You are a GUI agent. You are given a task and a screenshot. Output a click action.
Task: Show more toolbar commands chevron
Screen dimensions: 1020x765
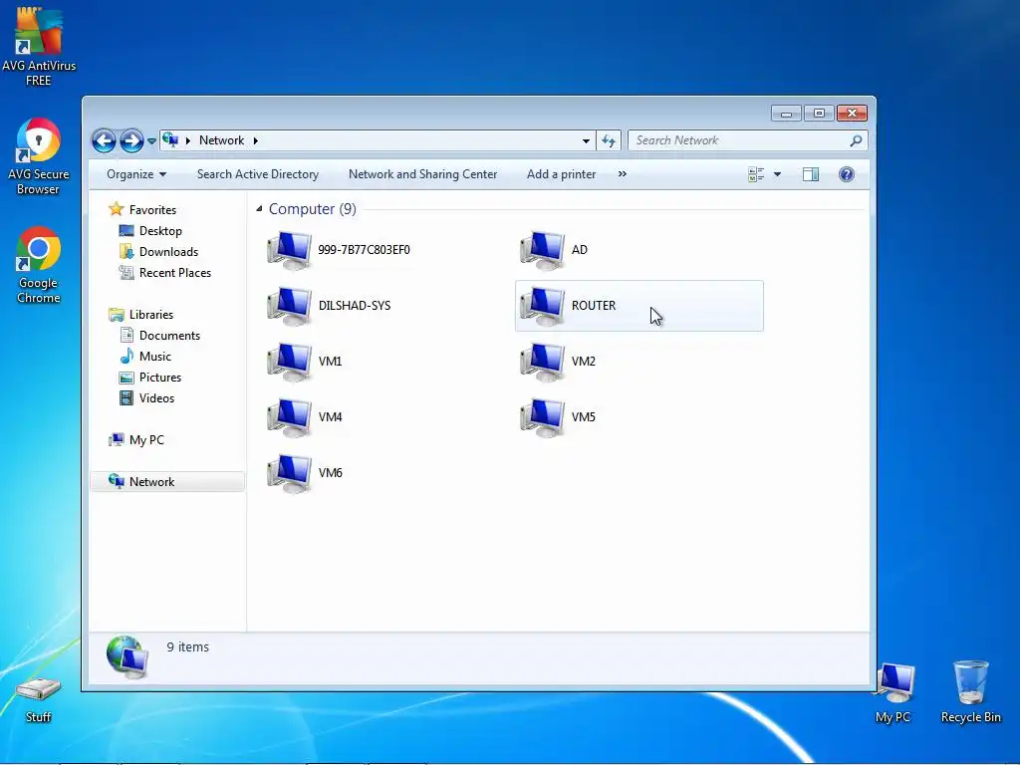click(x=622, y=173)
